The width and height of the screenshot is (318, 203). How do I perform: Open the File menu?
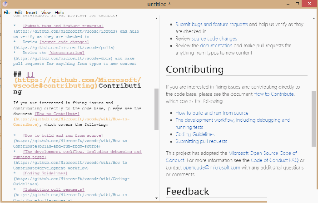[7, 12]
